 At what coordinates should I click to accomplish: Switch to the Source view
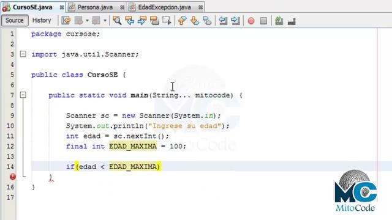pos(15,20)
